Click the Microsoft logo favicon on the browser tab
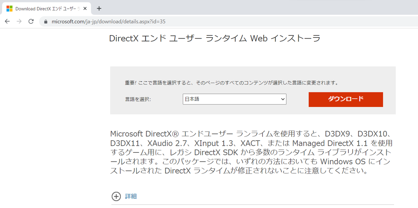 click(x=9, y=8)
